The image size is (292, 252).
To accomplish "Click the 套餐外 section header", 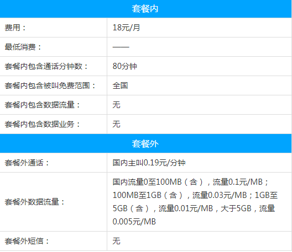I will pyautogui.click(x=145, y=143).
